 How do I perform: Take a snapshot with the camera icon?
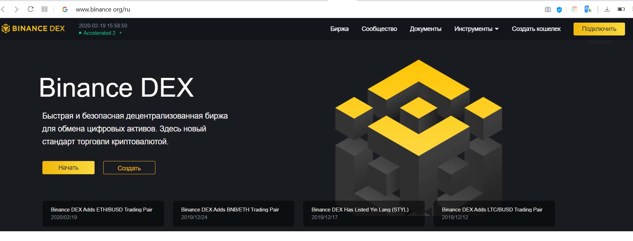[548, 9]
